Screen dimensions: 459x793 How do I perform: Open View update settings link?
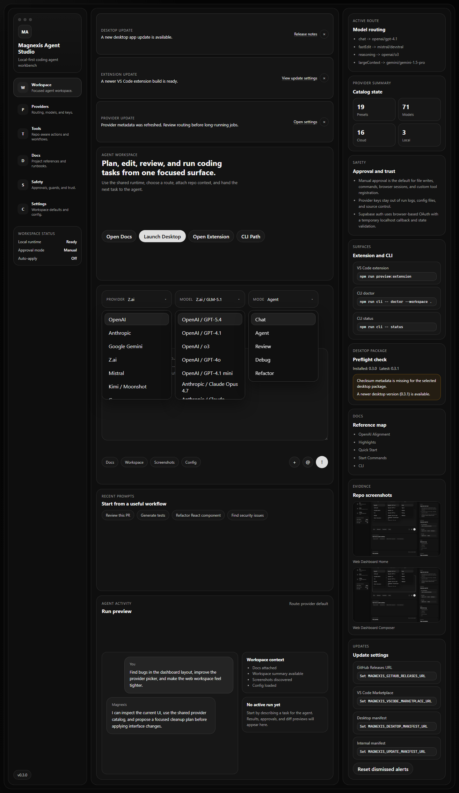tap(299, 78)
